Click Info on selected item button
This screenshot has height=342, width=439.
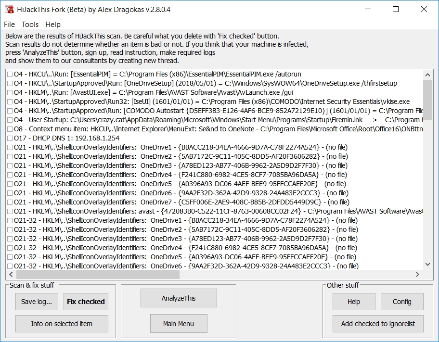62,324
